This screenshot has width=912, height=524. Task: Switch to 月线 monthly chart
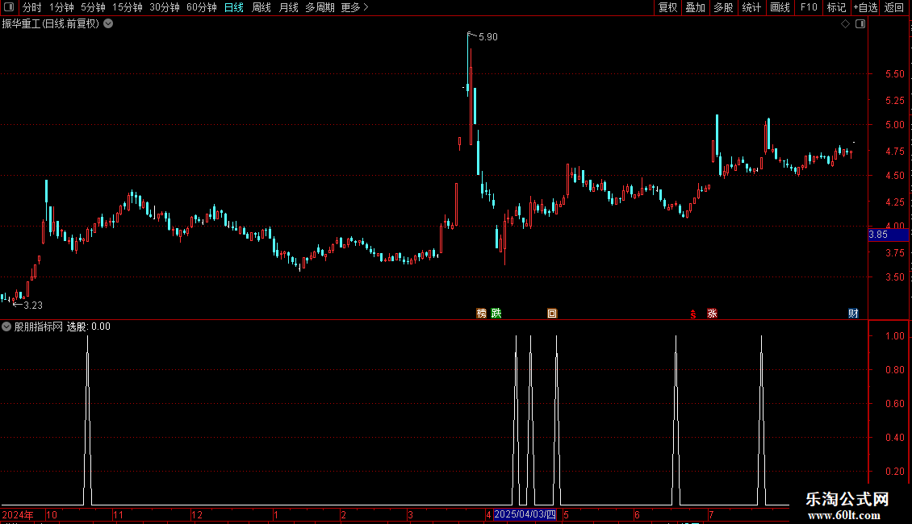[288, 7]
